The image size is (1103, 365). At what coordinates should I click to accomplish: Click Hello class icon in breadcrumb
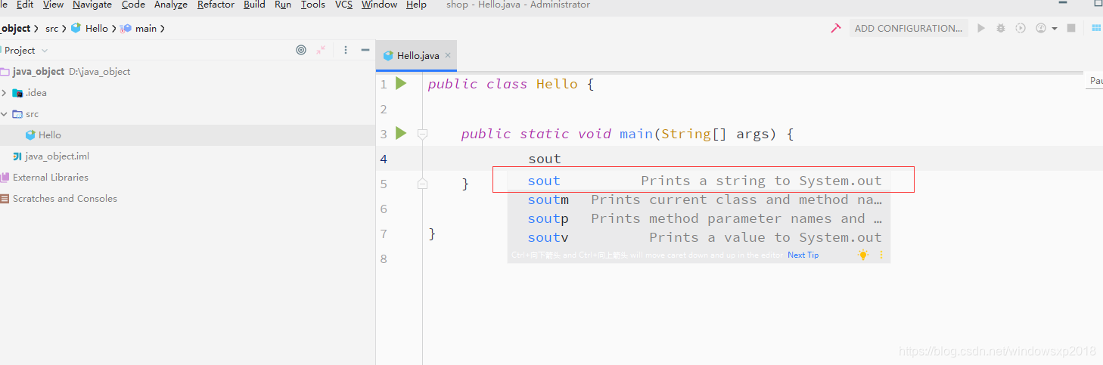[76, 28]
